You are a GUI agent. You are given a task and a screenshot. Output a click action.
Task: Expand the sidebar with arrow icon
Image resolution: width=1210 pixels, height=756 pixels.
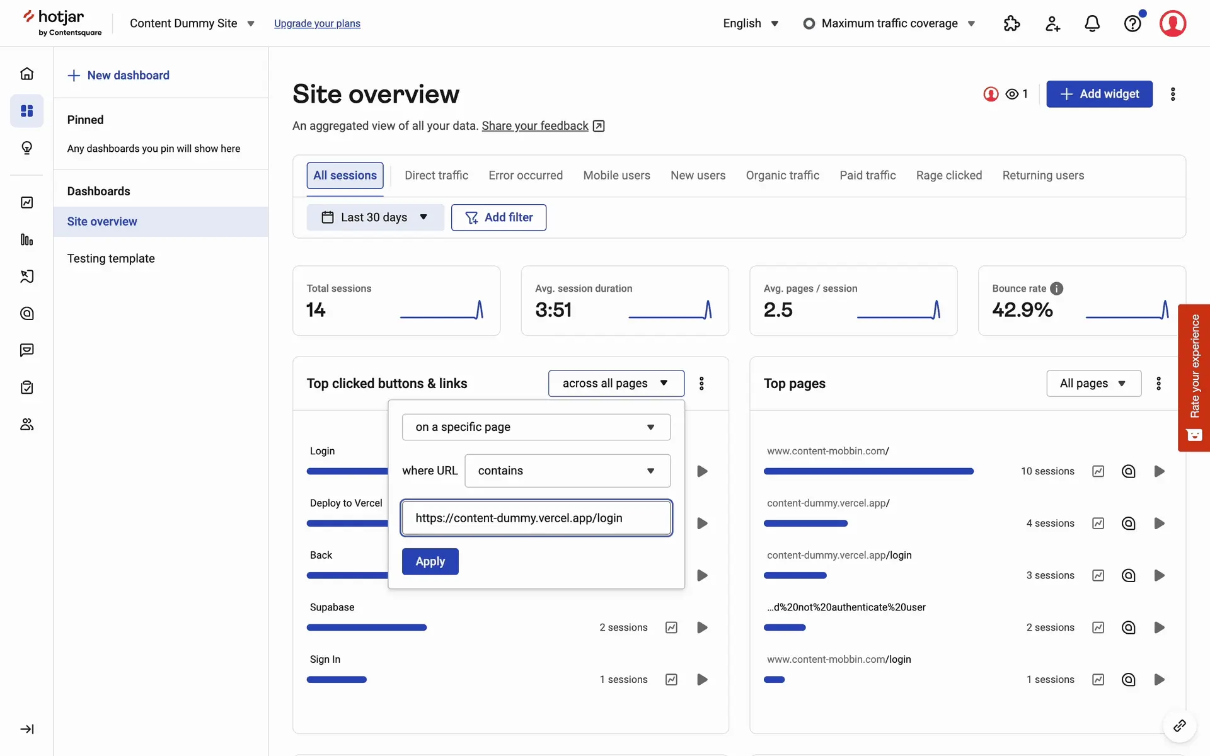(x=26, y=729)
